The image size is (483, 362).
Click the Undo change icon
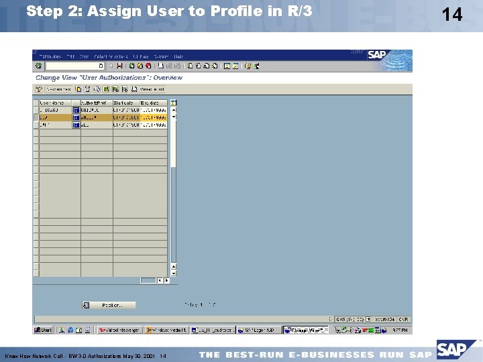[x=97, y=89]
